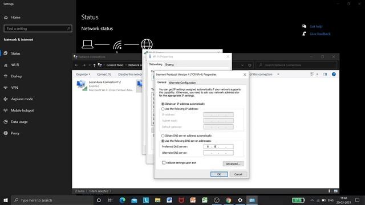
Task: Open Advanced TCP/IP settings
Action: [x=233, y=164]
